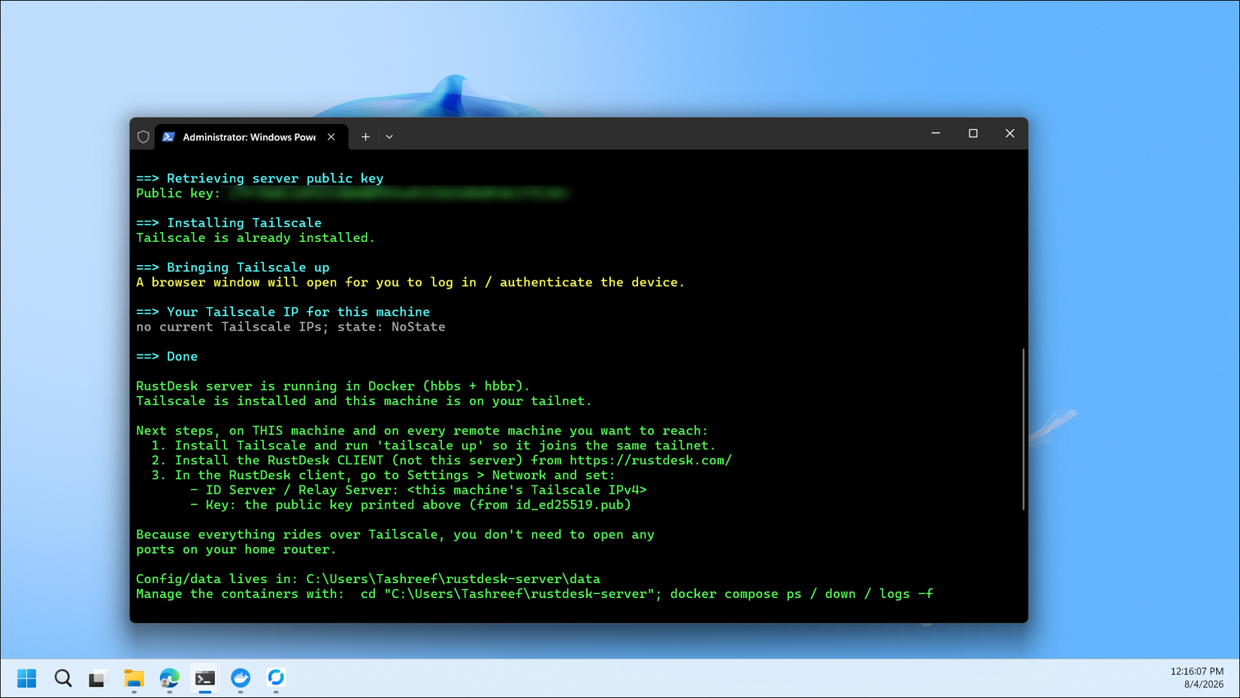The image size is (1240, 698).
Task: Click the PowerShell icon on the tab
Action: click(168, 137)
